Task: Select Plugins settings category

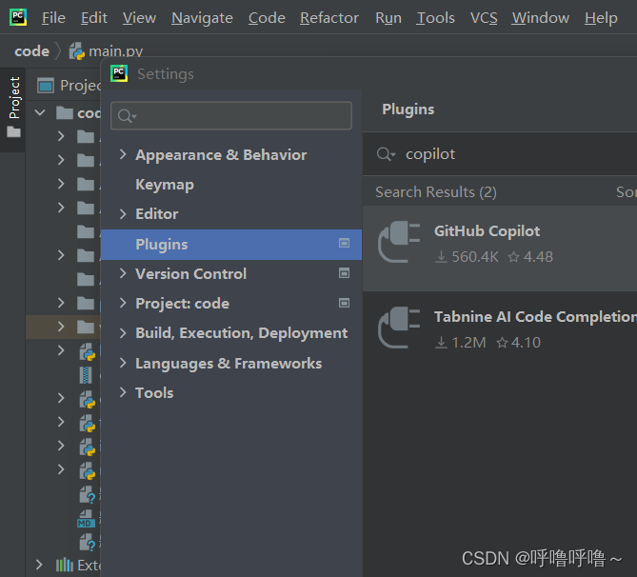Action: (x=231, y=245)
